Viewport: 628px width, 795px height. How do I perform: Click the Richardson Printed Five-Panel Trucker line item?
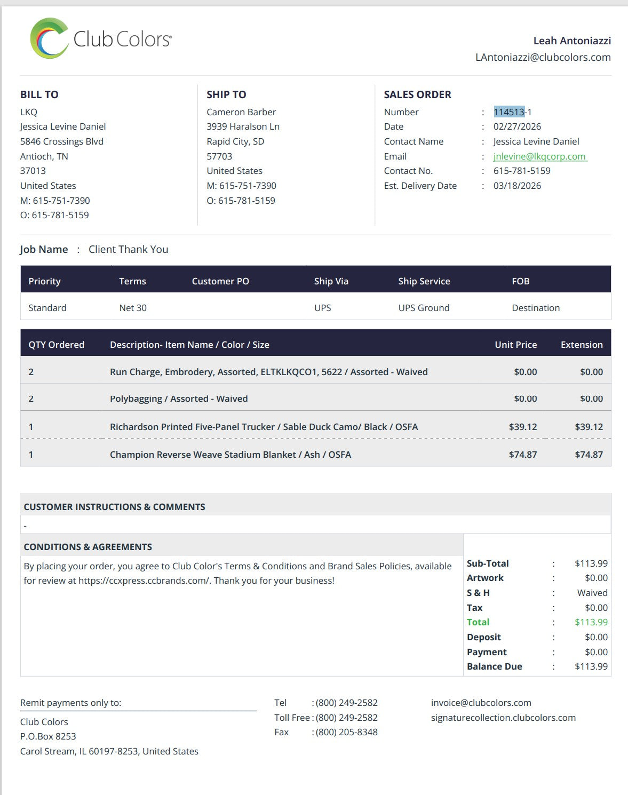pos(264,427)
